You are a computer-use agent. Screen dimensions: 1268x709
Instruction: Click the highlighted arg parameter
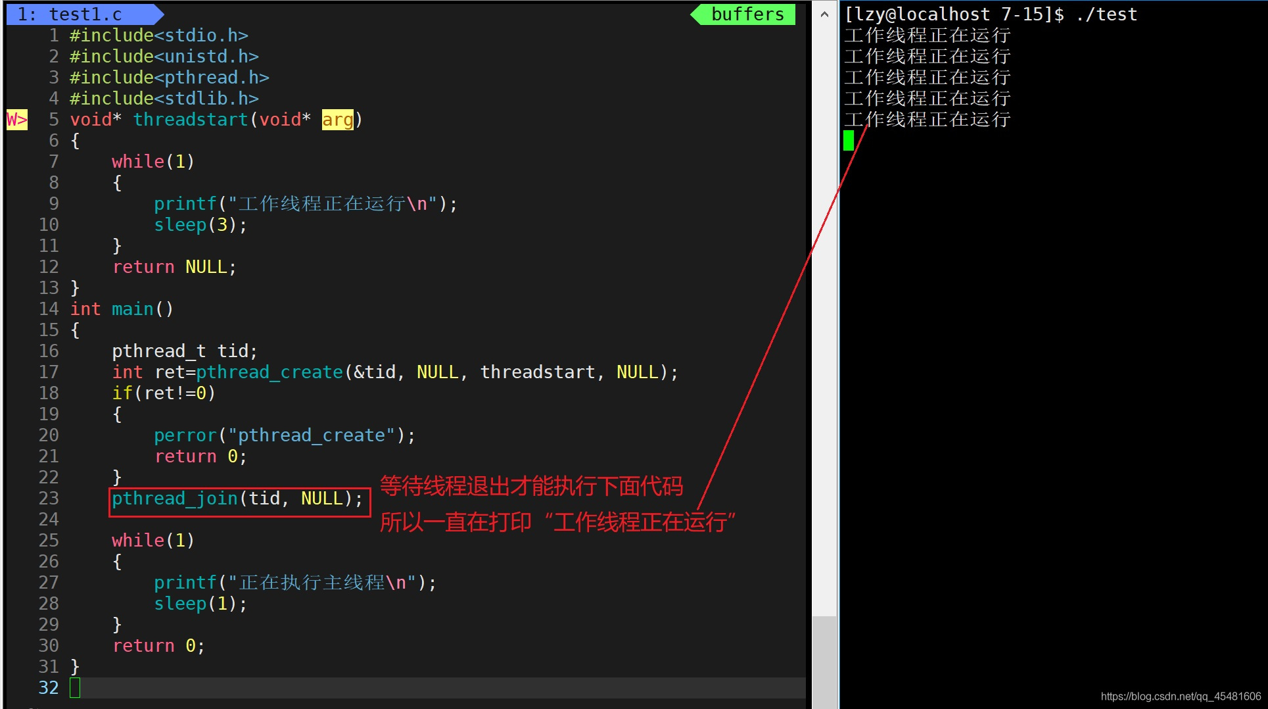coord(337,120)
